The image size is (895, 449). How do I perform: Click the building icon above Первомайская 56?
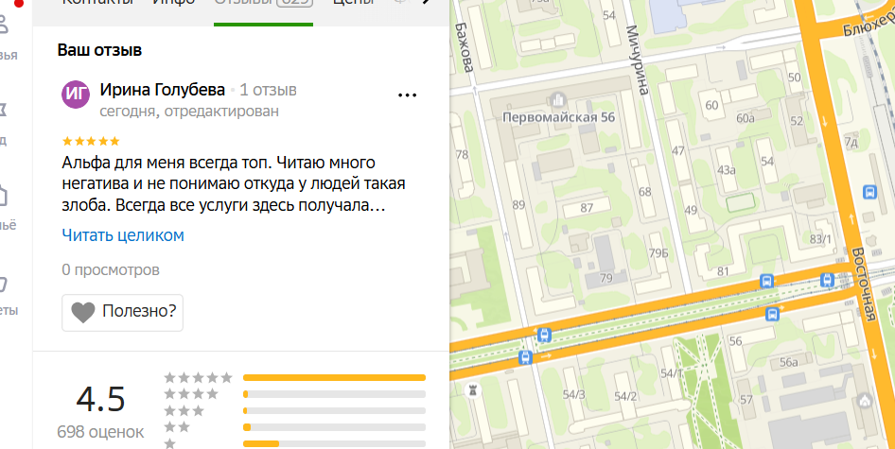(x=557, y=100)
